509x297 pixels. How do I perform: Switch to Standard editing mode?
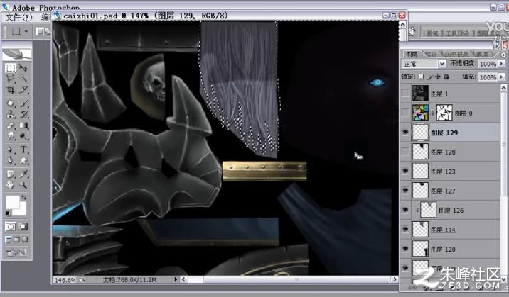pos(11,226)
